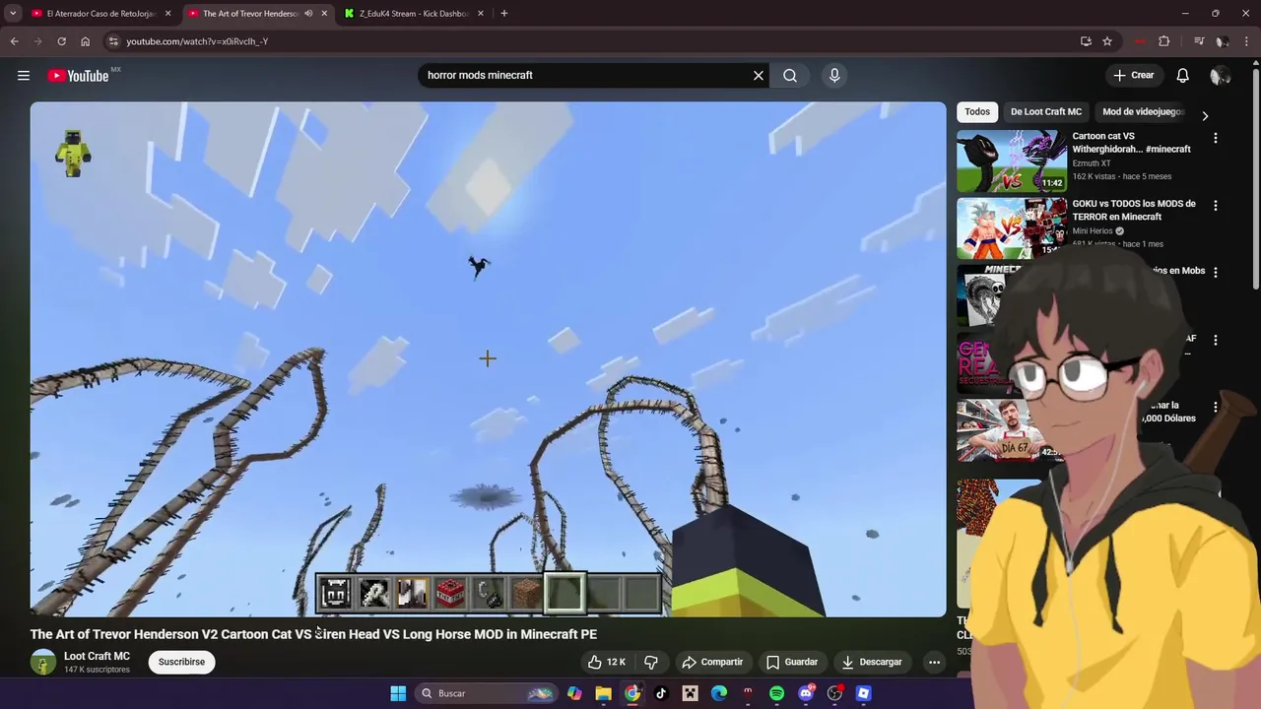Open a new browser tab
The image size is (1261, 709).
coord(503,14)
